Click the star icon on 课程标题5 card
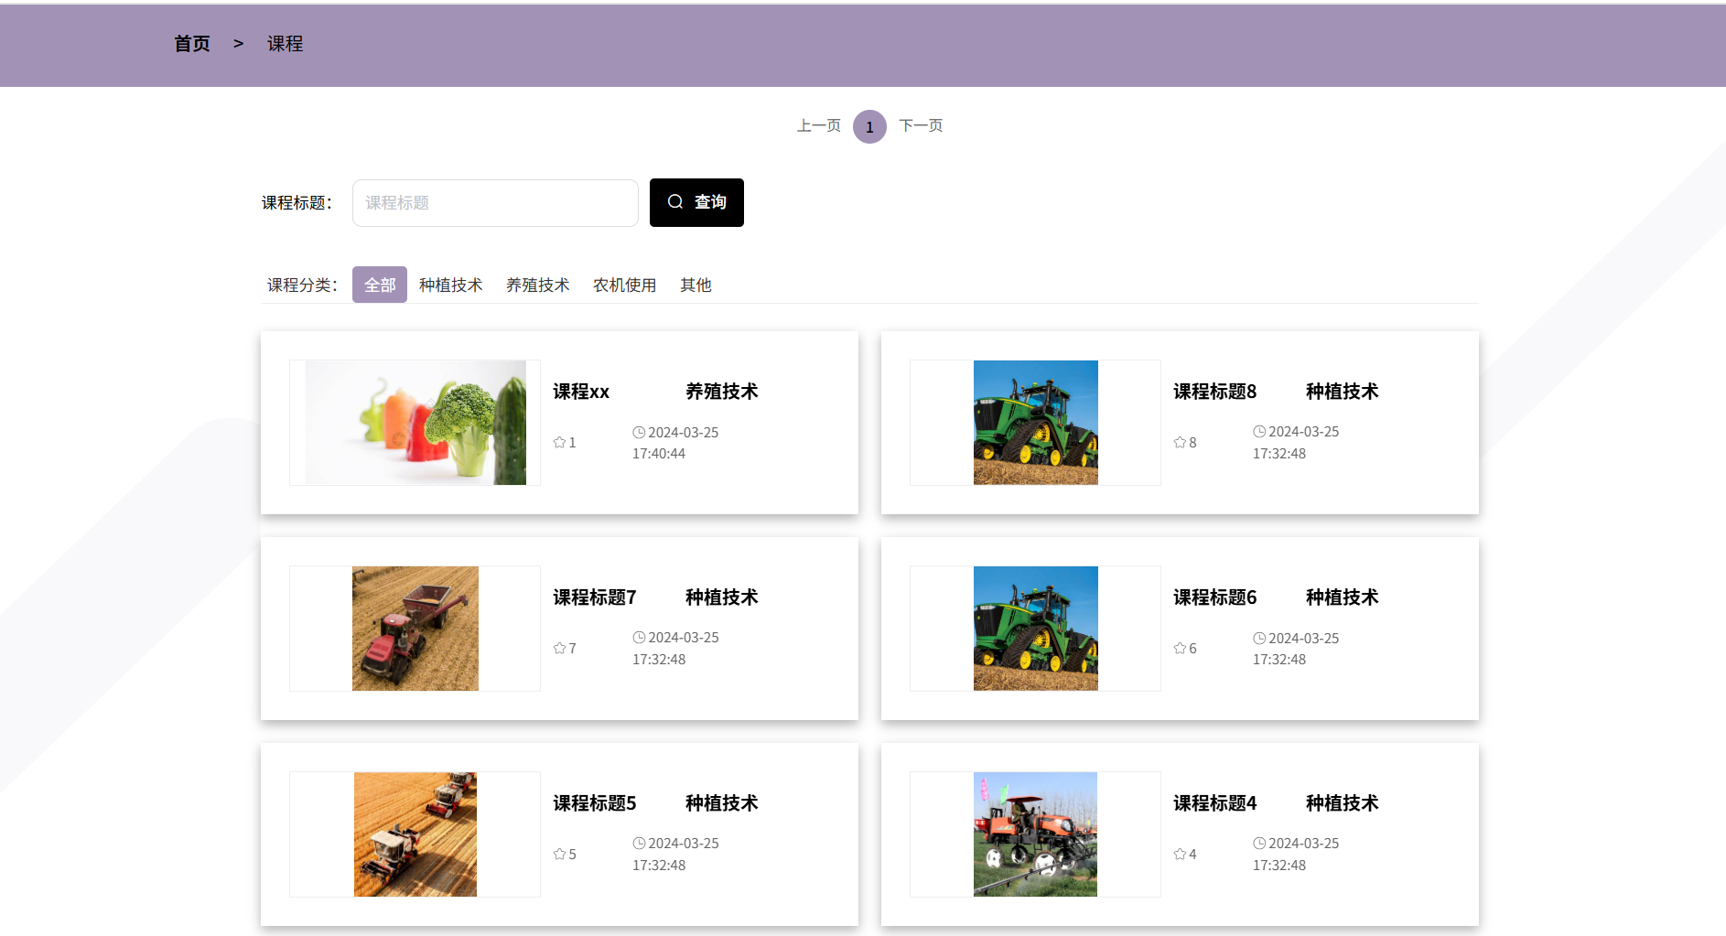The width and height of the screenshot is (1726, 936). click(559, 854)
